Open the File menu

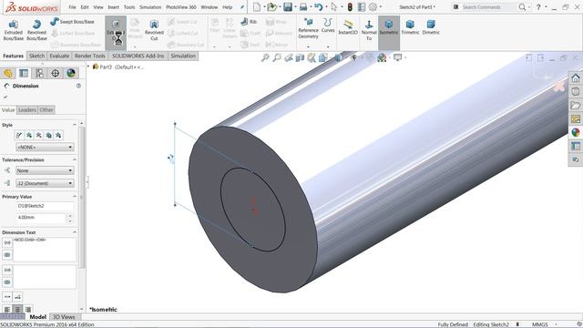click(x=72, y=7)
